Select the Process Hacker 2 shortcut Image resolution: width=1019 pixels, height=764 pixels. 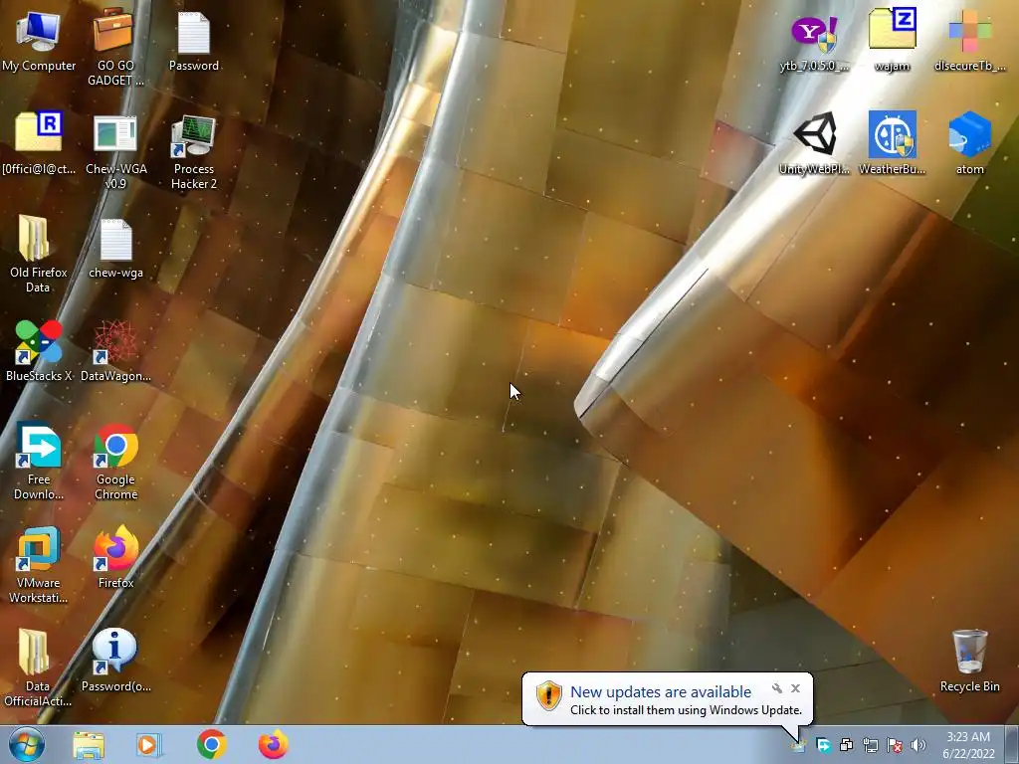point(194,152)
